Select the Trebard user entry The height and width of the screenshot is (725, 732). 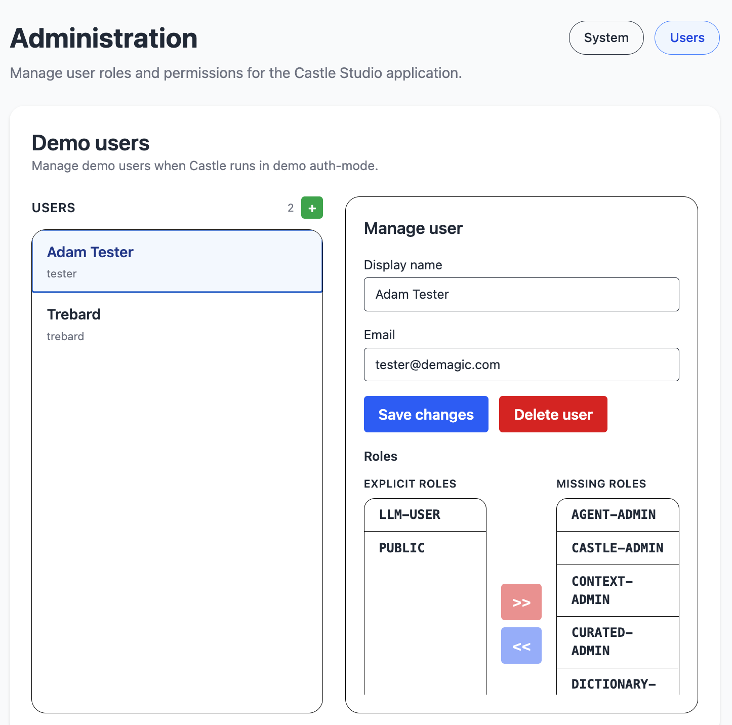pyautogui.click(x=177, y=324)
